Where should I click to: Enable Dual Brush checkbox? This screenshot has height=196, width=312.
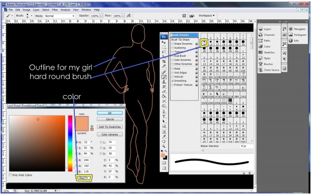tap(173, 56)
